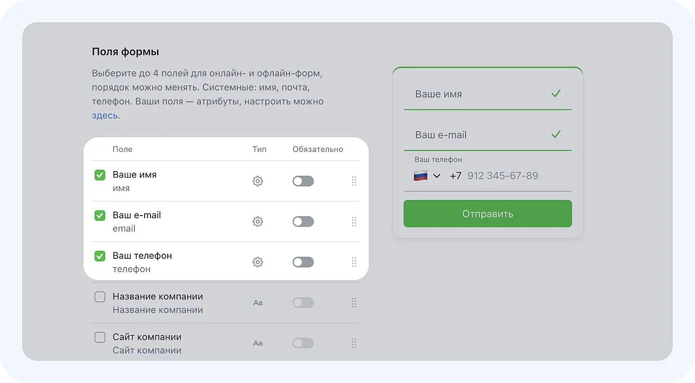Make Ваше имя field required
The image size is (695, 383).
point(303,181)
